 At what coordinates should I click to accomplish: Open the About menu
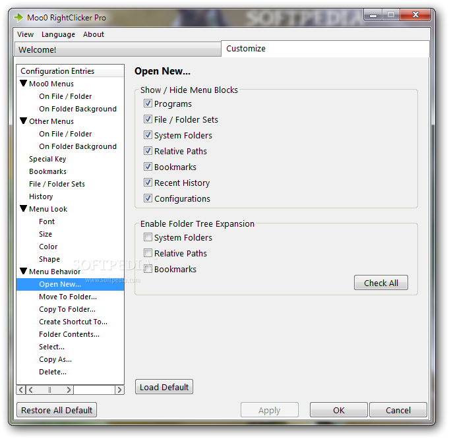click(x=94, y=34)
